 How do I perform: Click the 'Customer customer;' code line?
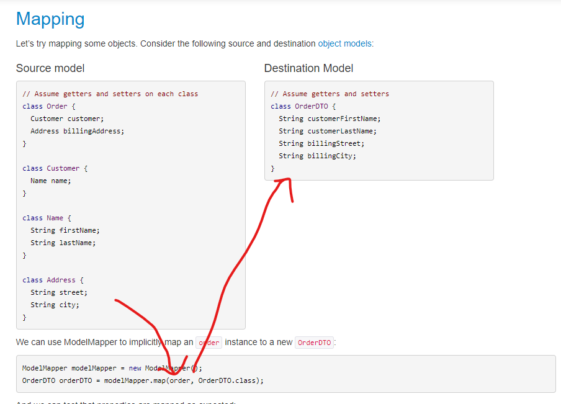(x=67, y=119)
